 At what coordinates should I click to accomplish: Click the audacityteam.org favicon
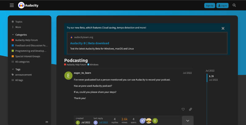(x=72, y=37)
